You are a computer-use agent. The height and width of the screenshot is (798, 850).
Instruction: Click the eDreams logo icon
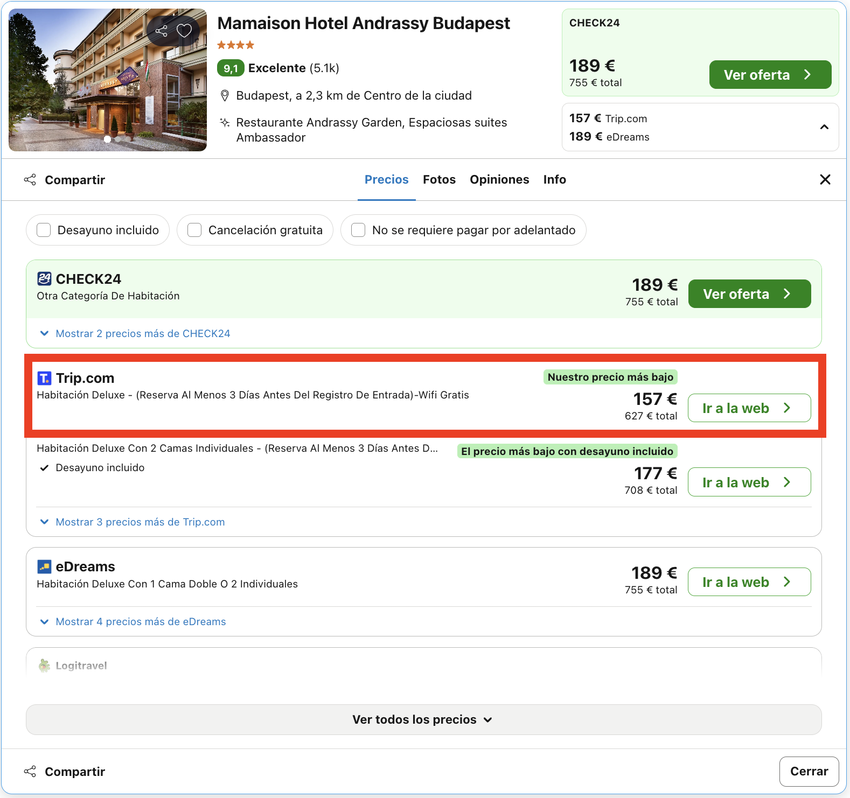[44, 566]
